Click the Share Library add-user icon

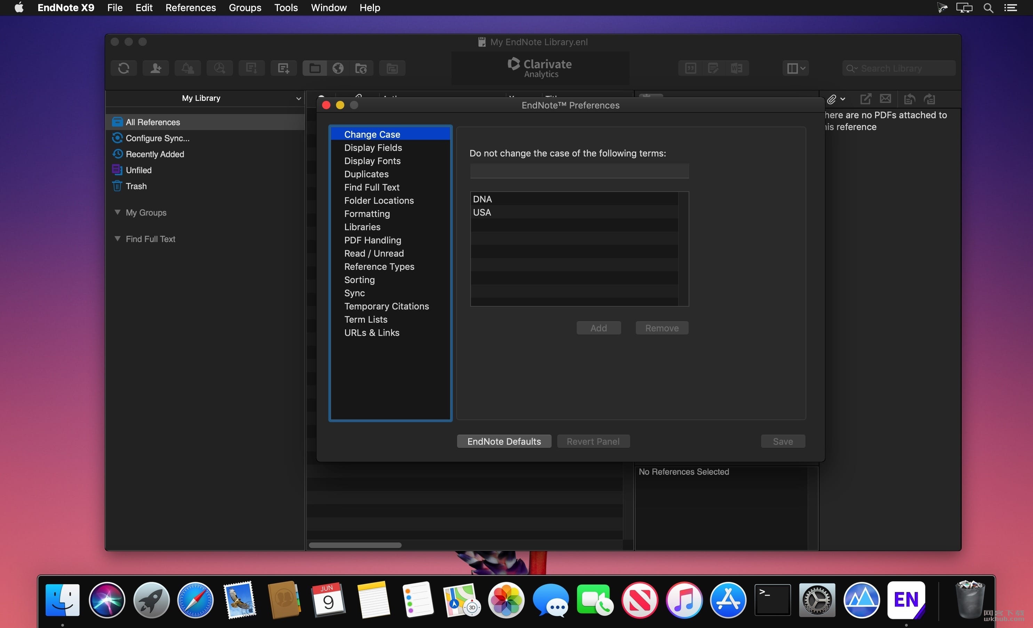(155, 68)
